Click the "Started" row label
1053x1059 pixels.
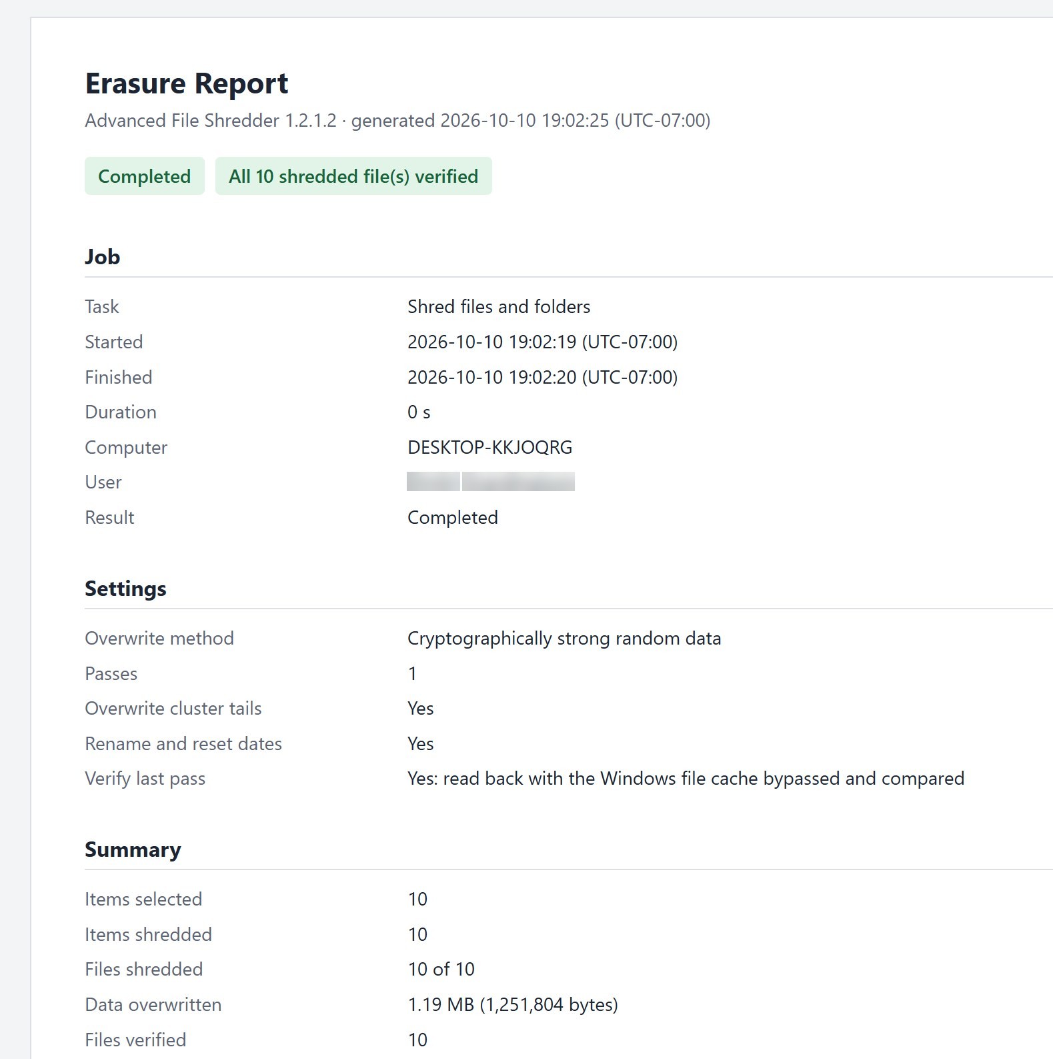pyautogui.click(x=114, y=342)
